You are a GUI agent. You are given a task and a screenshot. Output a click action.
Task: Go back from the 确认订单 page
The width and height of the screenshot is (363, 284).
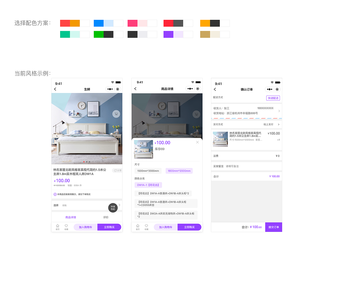tap(215, 89)
